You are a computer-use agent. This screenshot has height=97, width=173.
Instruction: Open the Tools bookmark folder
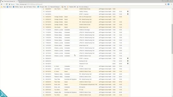(x=3, y=7)
